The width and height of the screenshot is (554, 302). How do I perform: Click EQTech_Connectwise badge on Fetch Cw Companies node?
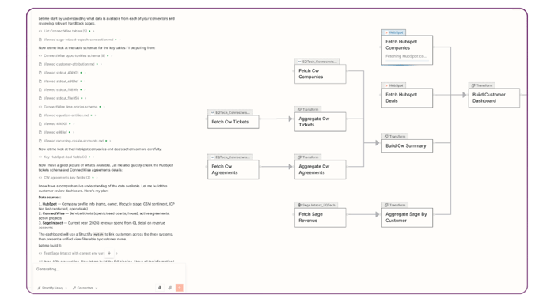point(317,62)
